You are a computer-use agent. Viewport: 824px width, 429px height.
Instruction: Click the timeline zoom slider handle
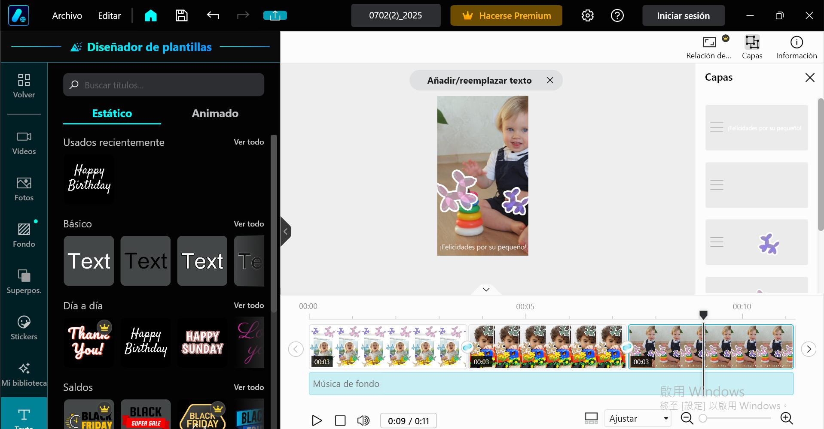(x=703, y=418)
